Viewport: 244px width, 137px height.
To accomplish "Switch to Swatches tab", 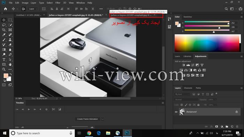I will (x=188, y=17).
